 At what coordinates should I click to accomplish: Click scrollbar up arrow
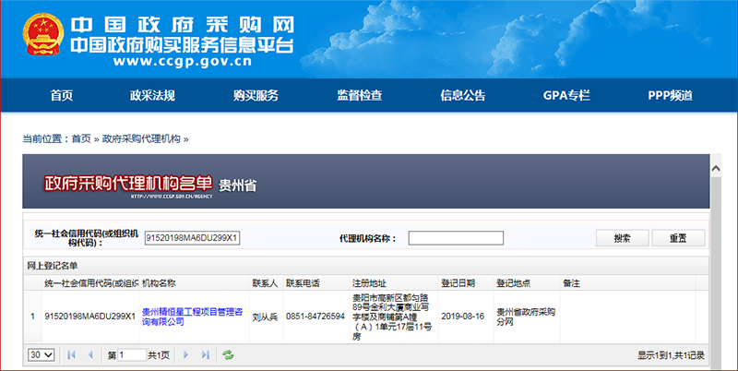(x=716, y=169)
